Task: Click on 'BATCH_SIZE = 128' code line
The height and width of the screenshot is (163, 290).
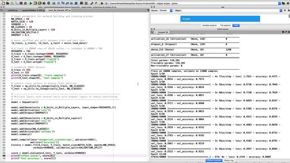Action: [22, 22]
